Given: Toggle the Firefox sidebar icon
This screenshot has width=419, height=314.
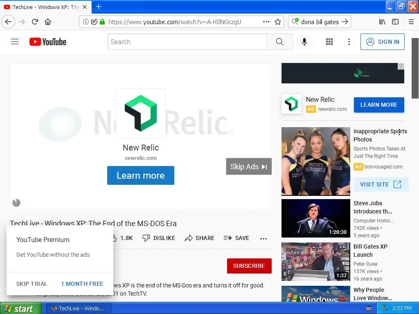Looking at the screenshot, I should (395, 22).
